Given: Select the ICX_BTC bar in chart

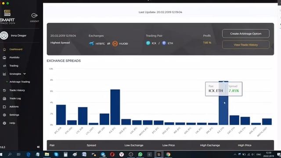Looking at the screenshot, I should (115, 107).
